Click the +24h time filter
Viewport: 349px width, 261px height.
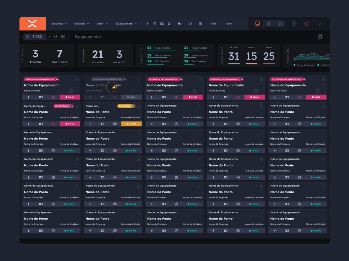229,24
